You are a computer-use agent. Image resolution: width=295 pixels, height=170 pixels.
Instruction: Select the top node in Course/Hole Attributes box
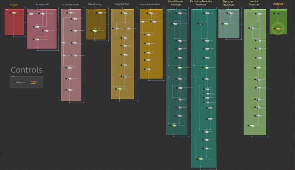click(x=151, y=13)
